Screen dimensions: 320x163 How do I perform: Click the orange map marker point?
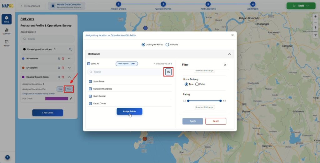(145, 139)
